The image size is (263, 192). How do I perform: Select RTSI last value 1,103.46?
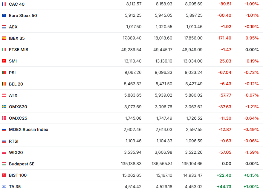click(x=134, y=141)
